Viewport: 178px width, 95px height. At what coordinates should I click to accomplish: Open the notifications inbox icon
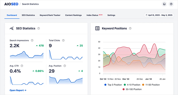pos(164,4)
